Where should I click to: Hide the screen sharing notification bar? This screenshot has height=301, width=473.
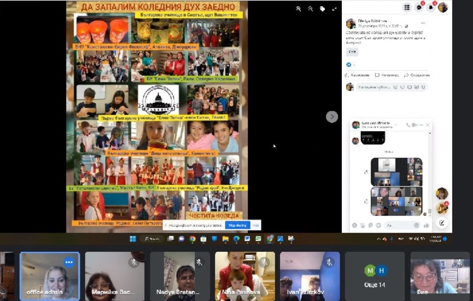[255, 225]
